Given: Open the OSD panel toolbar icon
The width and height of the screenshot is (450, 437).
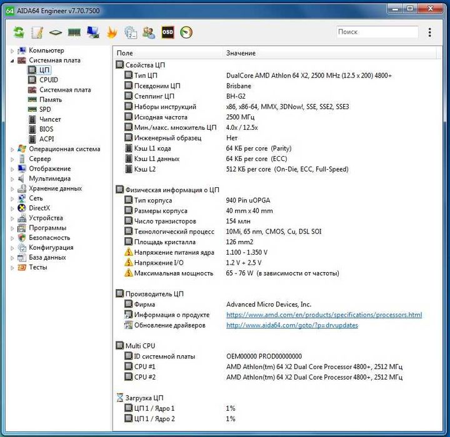Looking at the screenshot, I should 167,32.
